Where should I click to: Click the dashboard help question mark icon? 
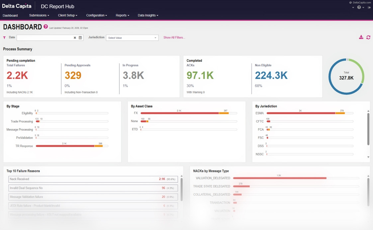tap(46, 27)
